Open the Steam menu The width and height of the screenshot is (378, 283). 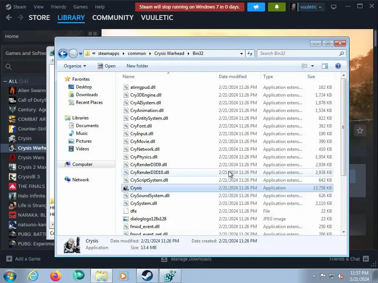coord(20,7)
